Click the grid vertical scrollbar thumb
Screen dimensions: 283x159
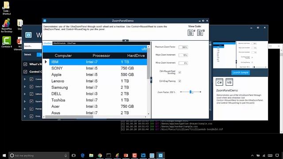(x=149, y=64)
